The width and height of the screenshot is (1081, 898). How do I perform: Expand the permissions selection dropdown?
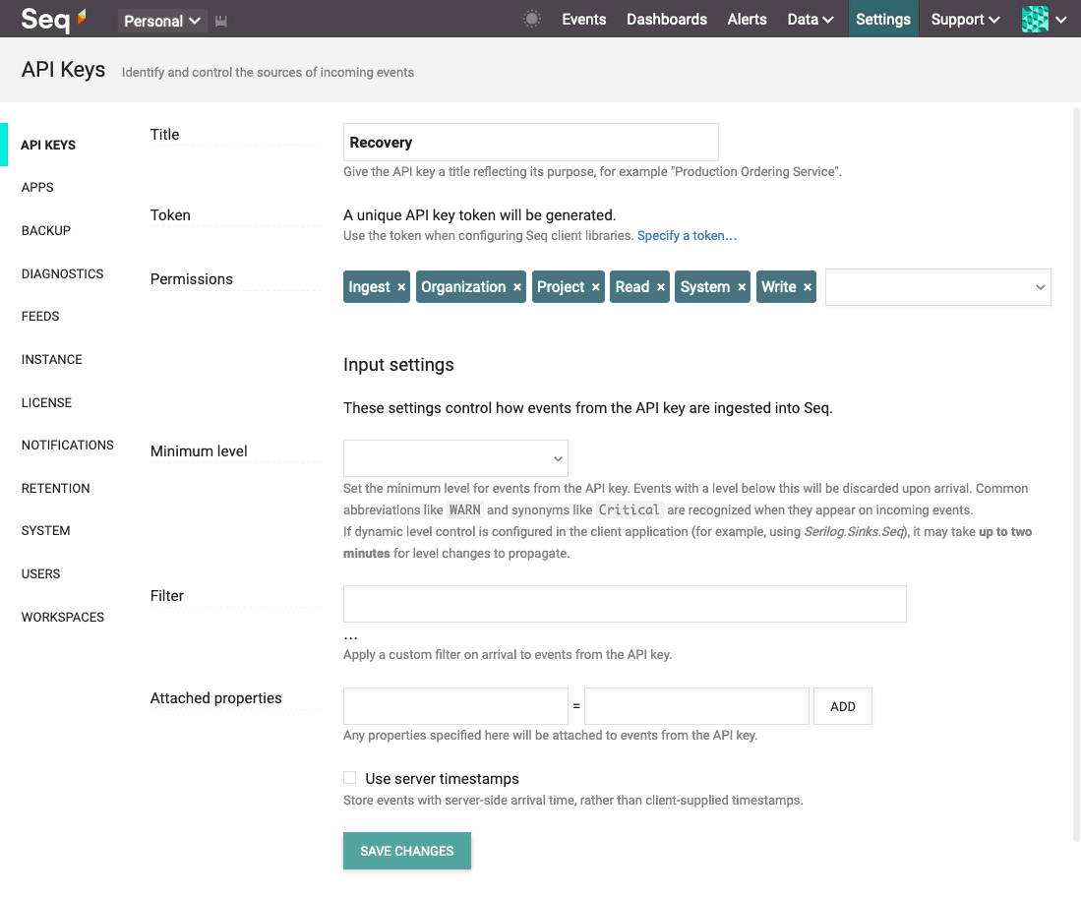pos(937,287)
